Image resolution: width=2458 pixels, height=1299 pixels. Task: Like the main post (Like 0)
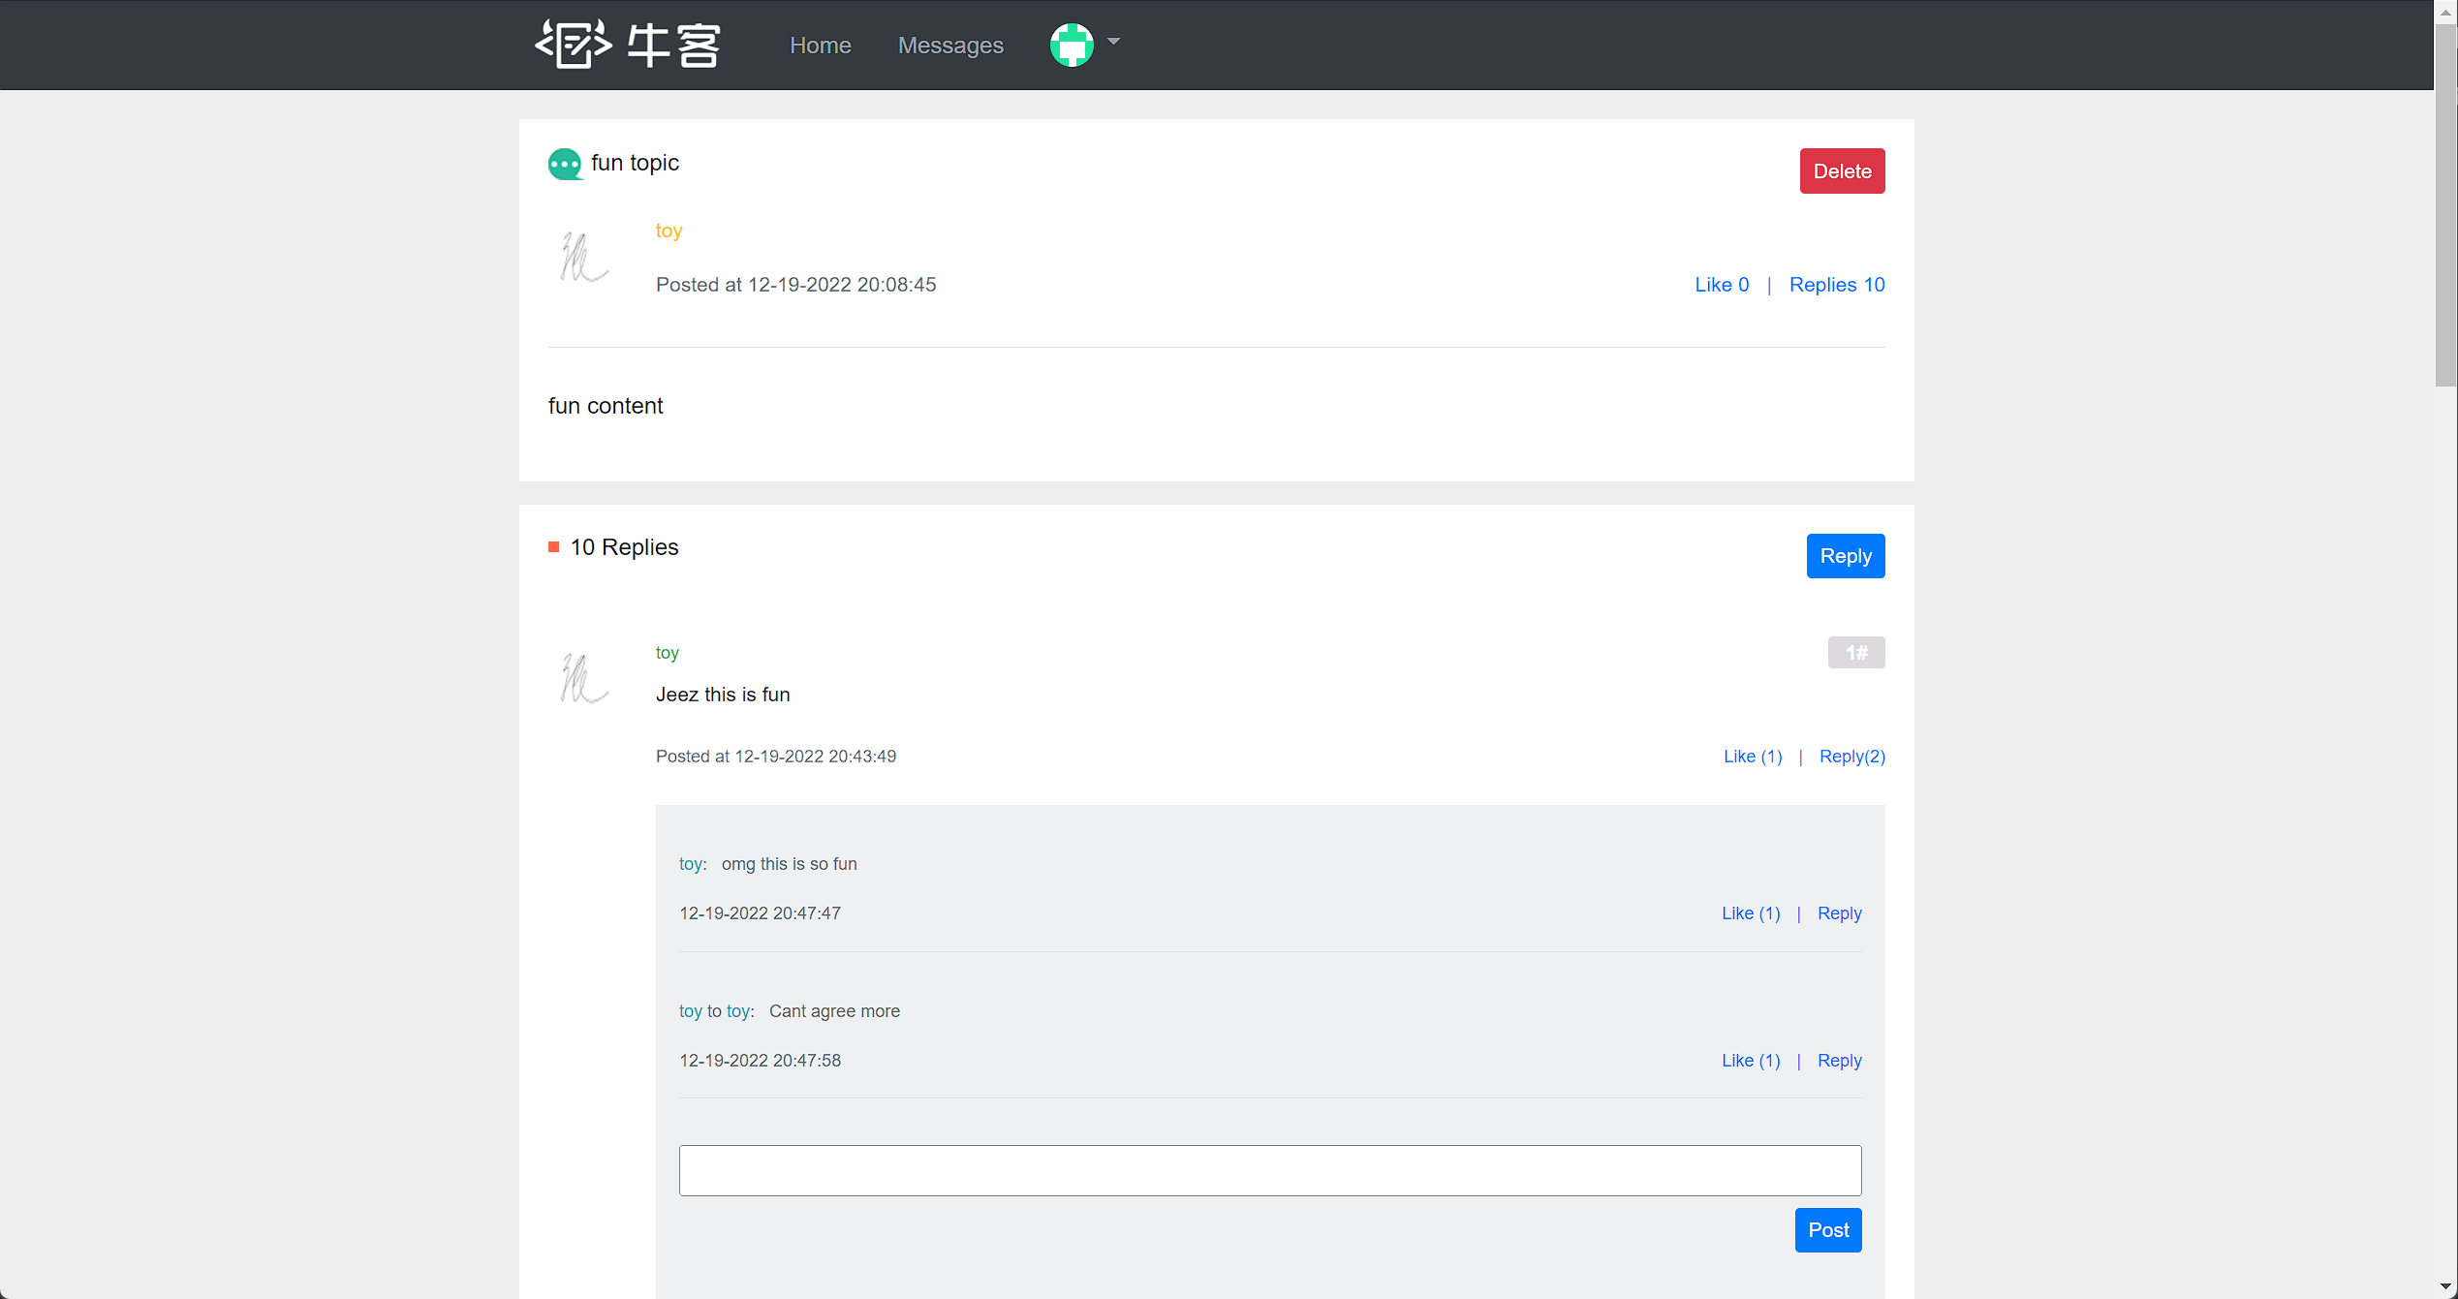pyautogui.click(x=1721, y=285)
